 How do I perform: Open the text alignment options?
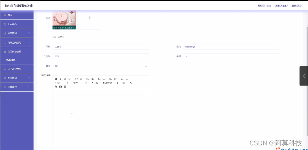click(124, 83)
